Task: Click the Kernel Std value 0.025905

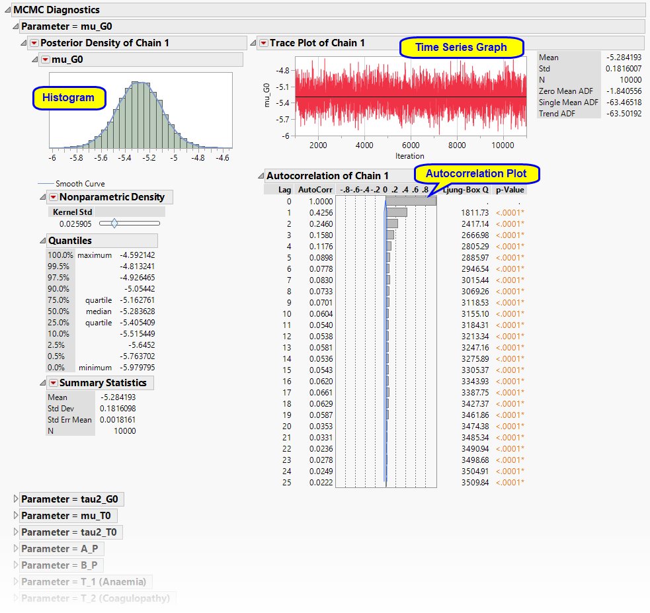Action: 73,224
